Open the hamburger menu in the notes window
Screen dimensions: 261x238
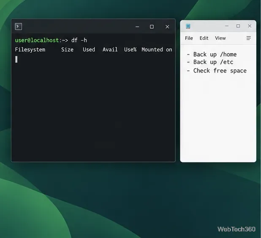point(248,38)
